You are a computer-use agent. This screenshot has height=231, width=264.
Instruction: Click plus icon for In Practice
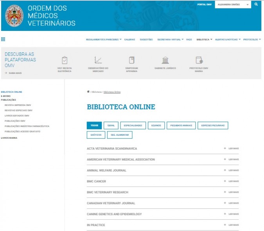(225, 225)
